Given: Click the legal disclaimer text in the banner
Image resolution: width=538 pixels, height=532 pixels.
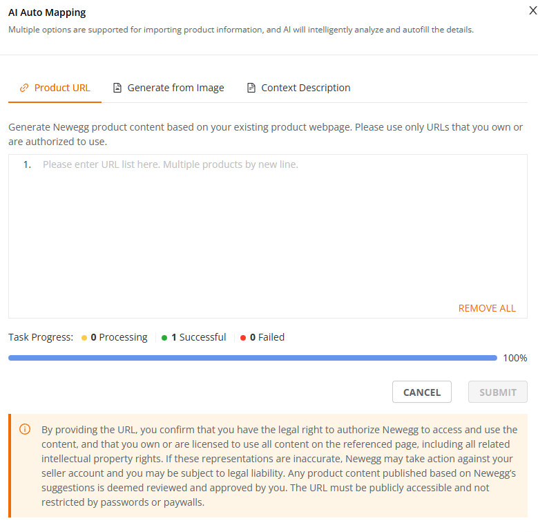Looking at the screenshot, I should (x=280, y=466).
